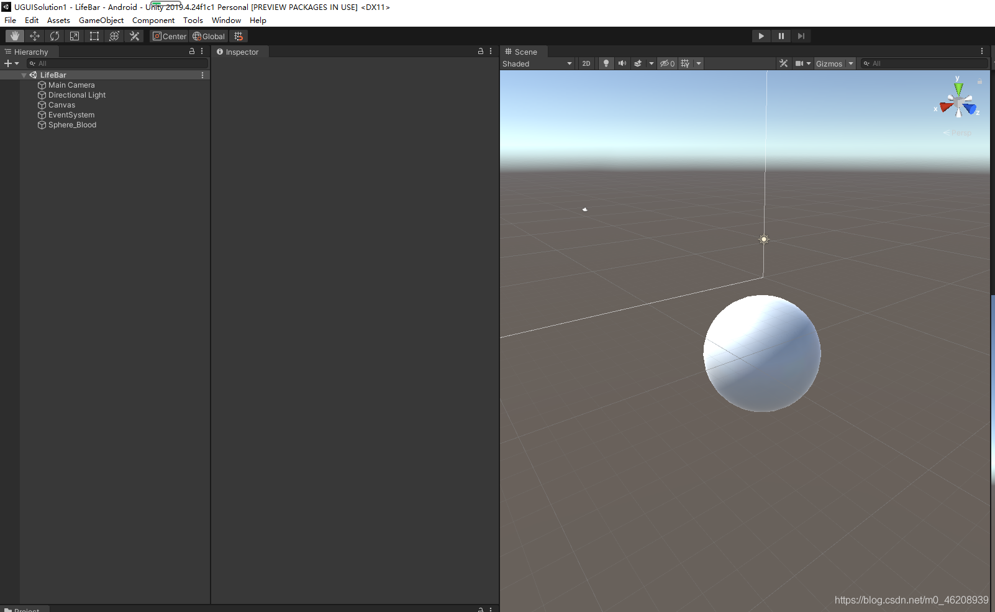Open Hierarchy panel options menu
Image resolution: width=995 pixels, height=612 pixels.
(202, 52)
